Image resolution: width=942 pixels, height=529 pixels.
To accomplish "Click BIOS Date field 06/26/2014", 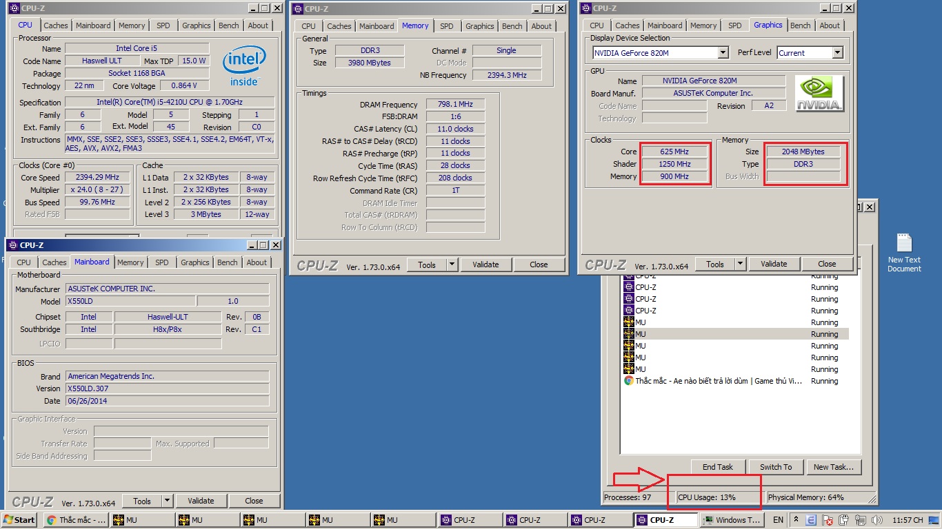I will click(167, 401).
